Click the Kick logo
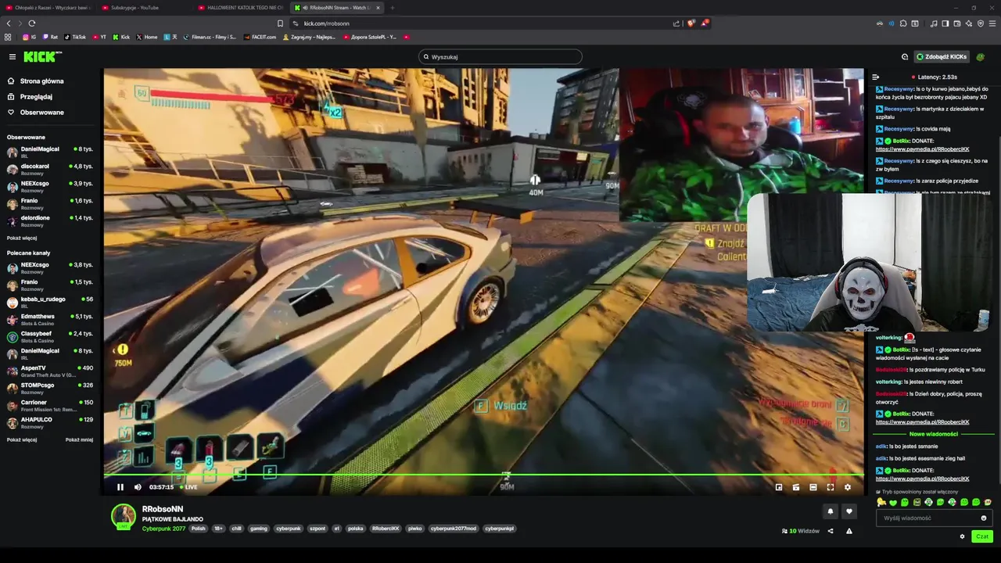Viewport: 1001px width, 563px height. [41, 56]
